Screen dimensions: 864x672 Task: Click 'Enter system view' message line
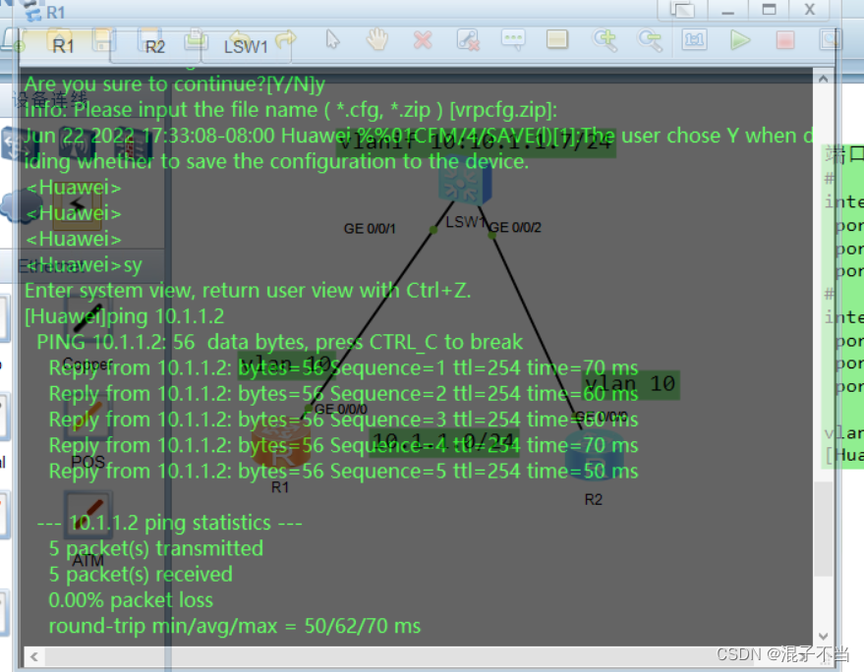(248, 290)
